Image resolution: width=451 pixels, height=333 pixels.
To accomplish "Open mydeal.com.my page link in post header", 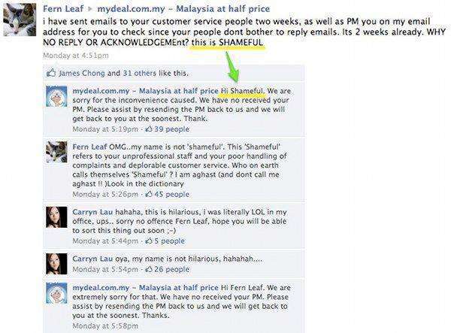I will [183, 8].
